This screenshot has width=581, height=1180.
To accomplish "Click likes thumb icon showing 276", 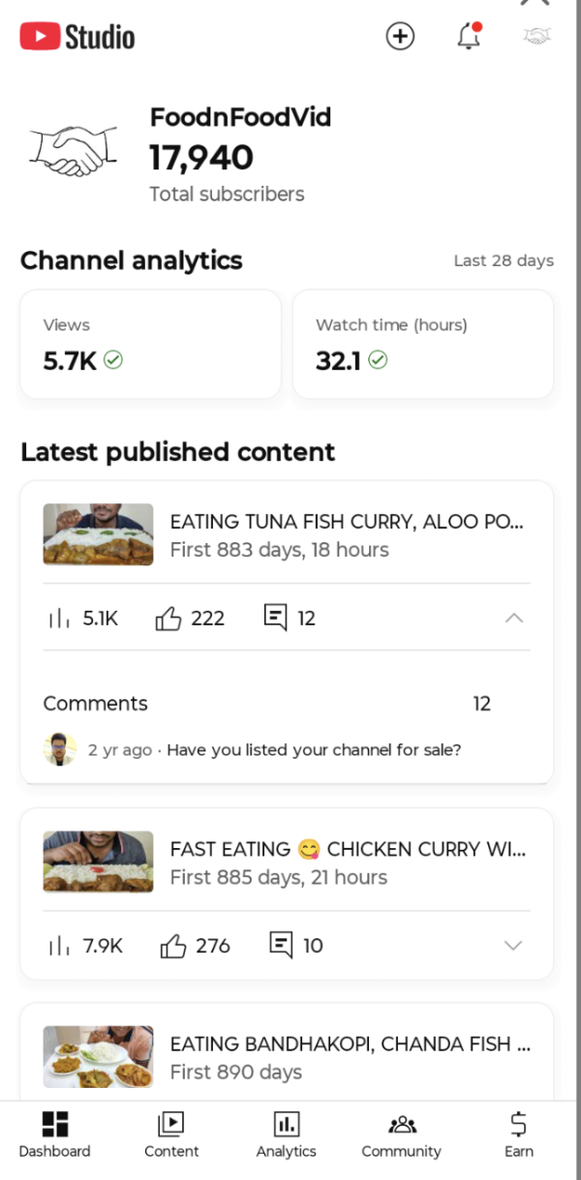I will [173, 946].
